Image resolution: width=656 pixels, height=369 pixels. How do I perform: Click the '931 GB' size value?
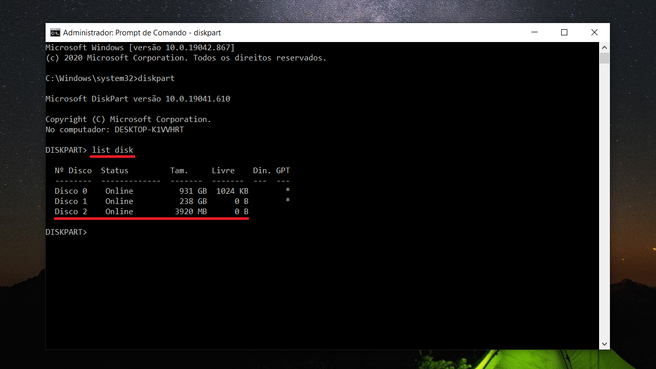coord(193,191)
